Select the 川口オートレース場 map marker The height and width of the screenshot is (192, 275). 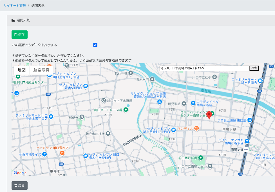[x=126, y=110]
